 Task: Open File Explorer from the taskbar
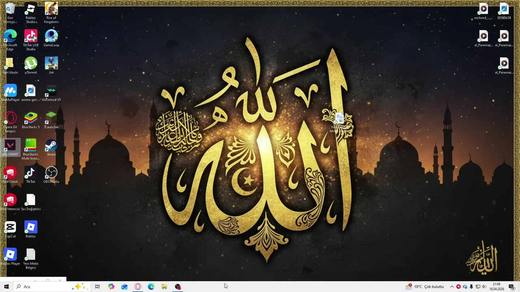164,287
